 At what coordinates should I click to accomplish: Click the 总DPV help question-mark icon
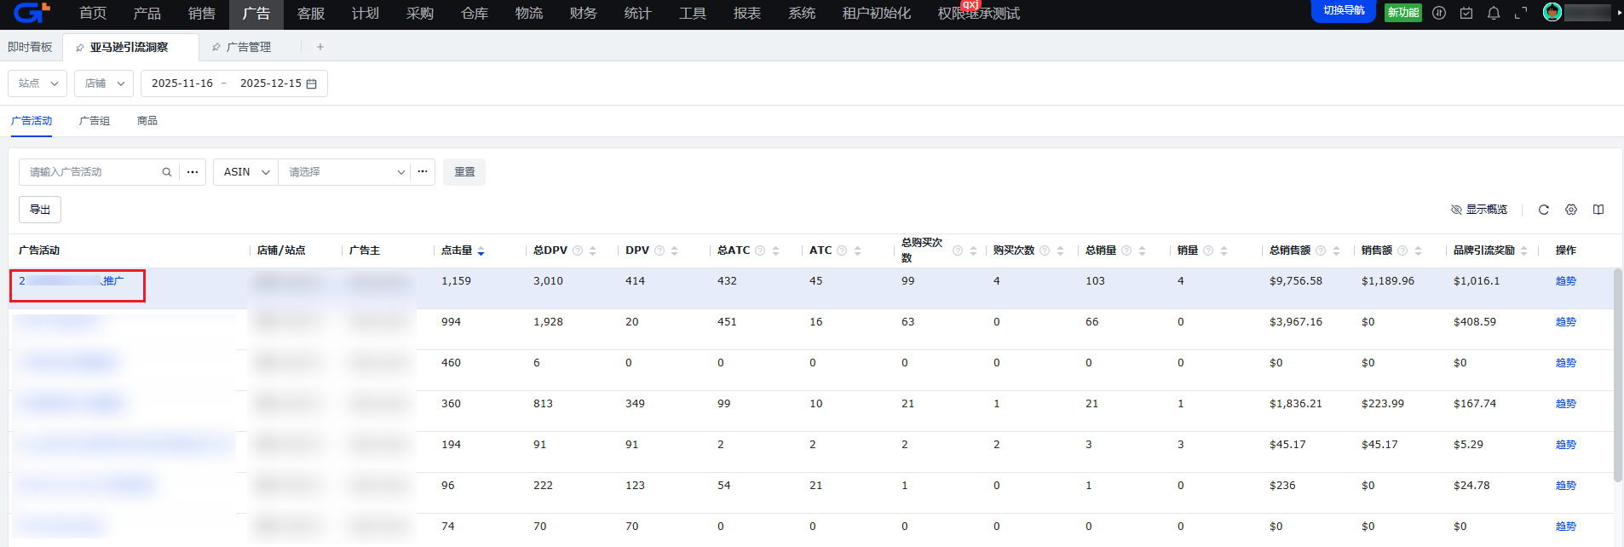(x=578, y=250)
